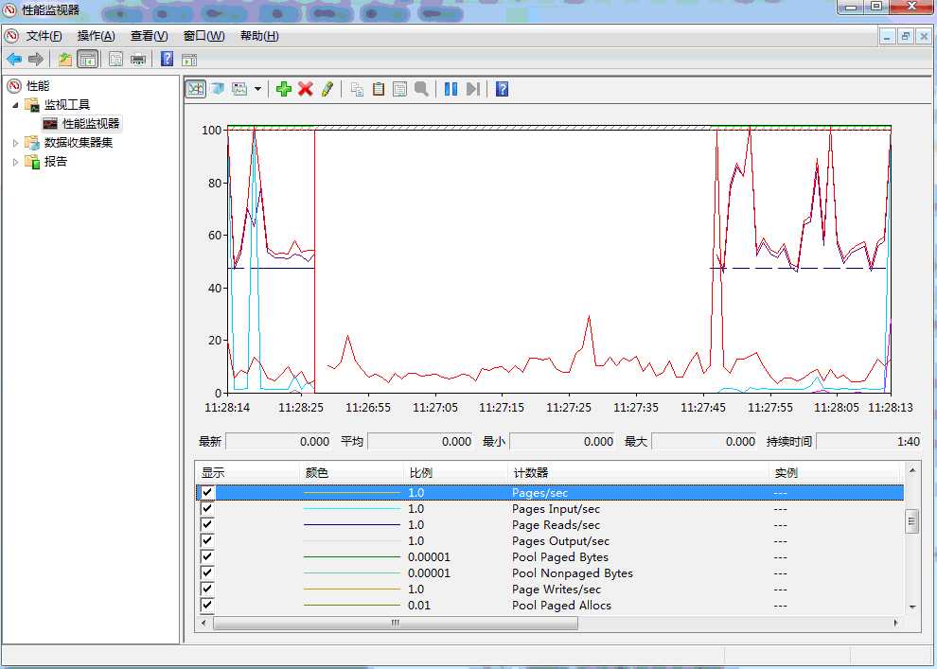Uncheck Pool Nonpaged Bytes checkbox
Image resolution: width=937 pixels, height=669 pixels.
point(207,572)
